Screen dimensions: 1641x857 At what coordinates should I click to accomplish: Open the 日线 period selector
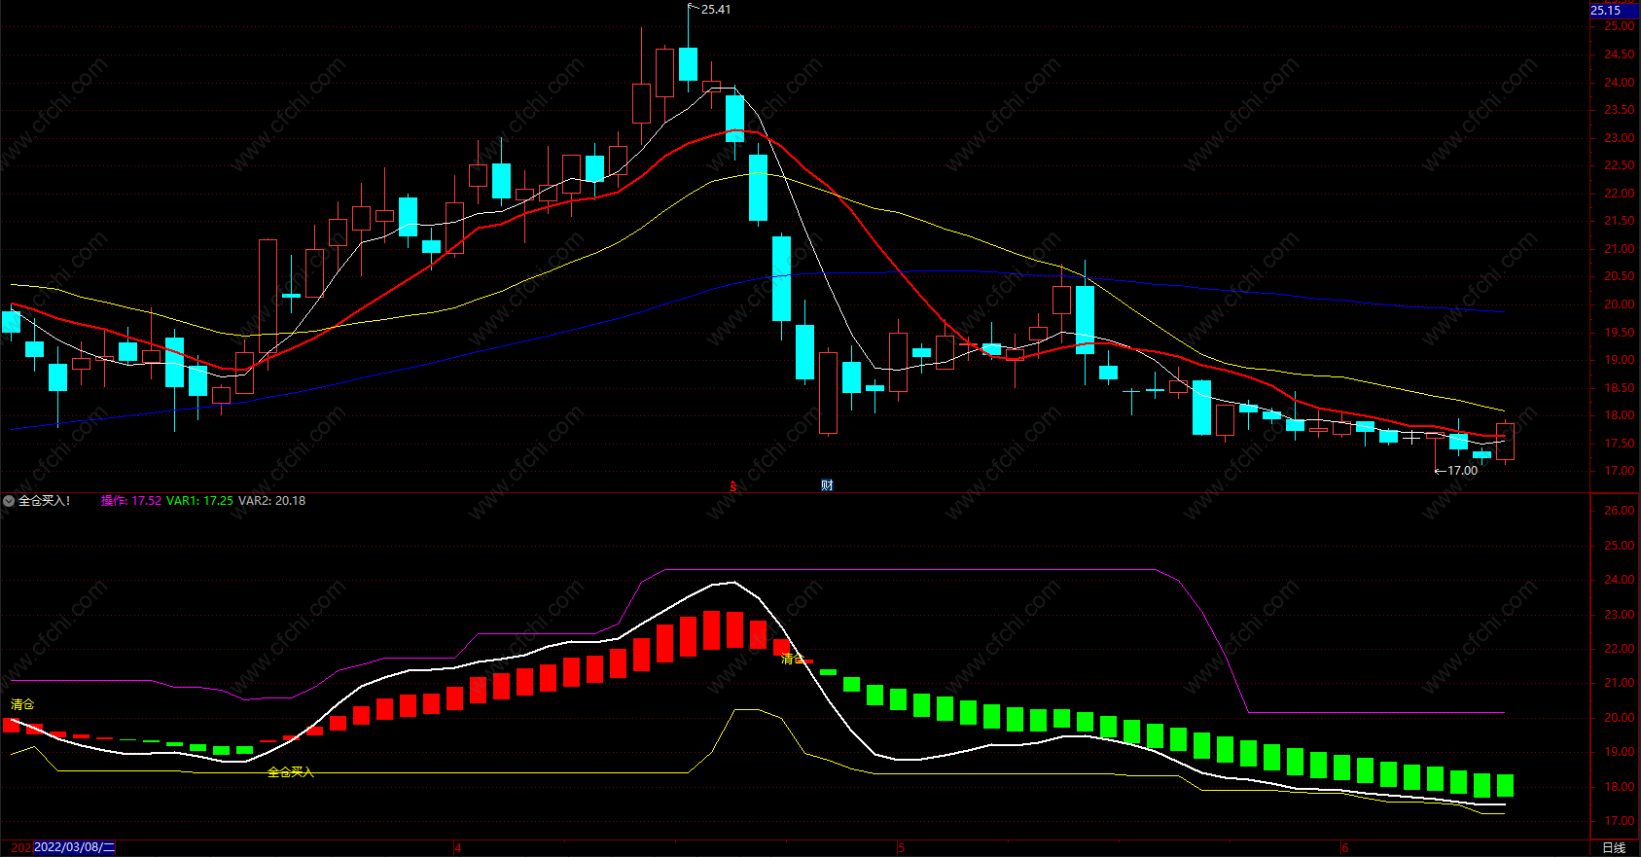(1614, 848)
